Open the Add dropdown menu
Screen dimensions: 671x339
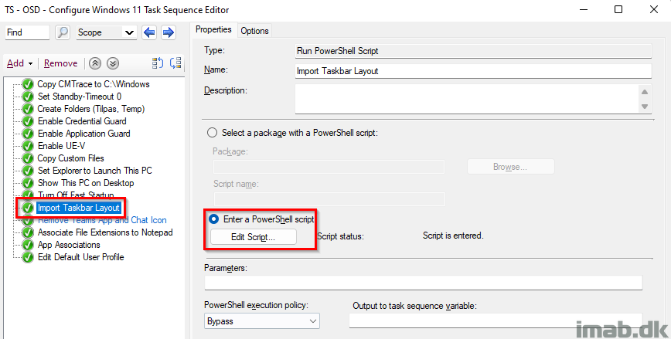point(19,63)
